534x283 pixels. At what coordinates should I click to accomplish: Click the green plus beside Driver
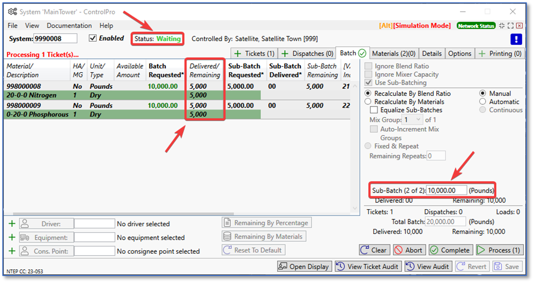(x=12, y=224)
